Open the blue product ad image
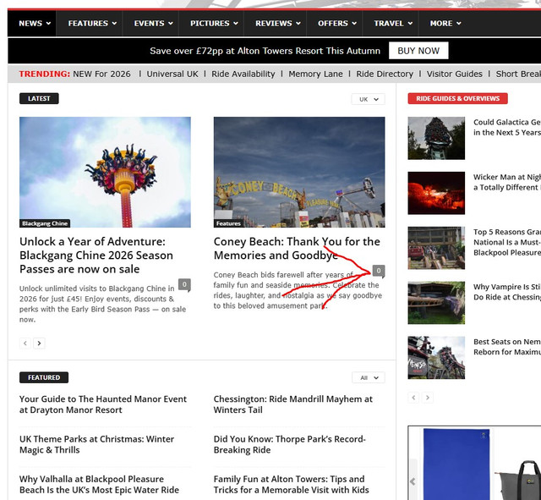Screen dimensions: 541x500 coord(456,464)
